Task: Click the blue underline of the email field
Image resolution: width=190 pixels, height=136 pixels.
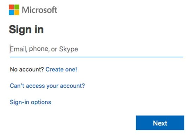Action: (x=97, y=57)
